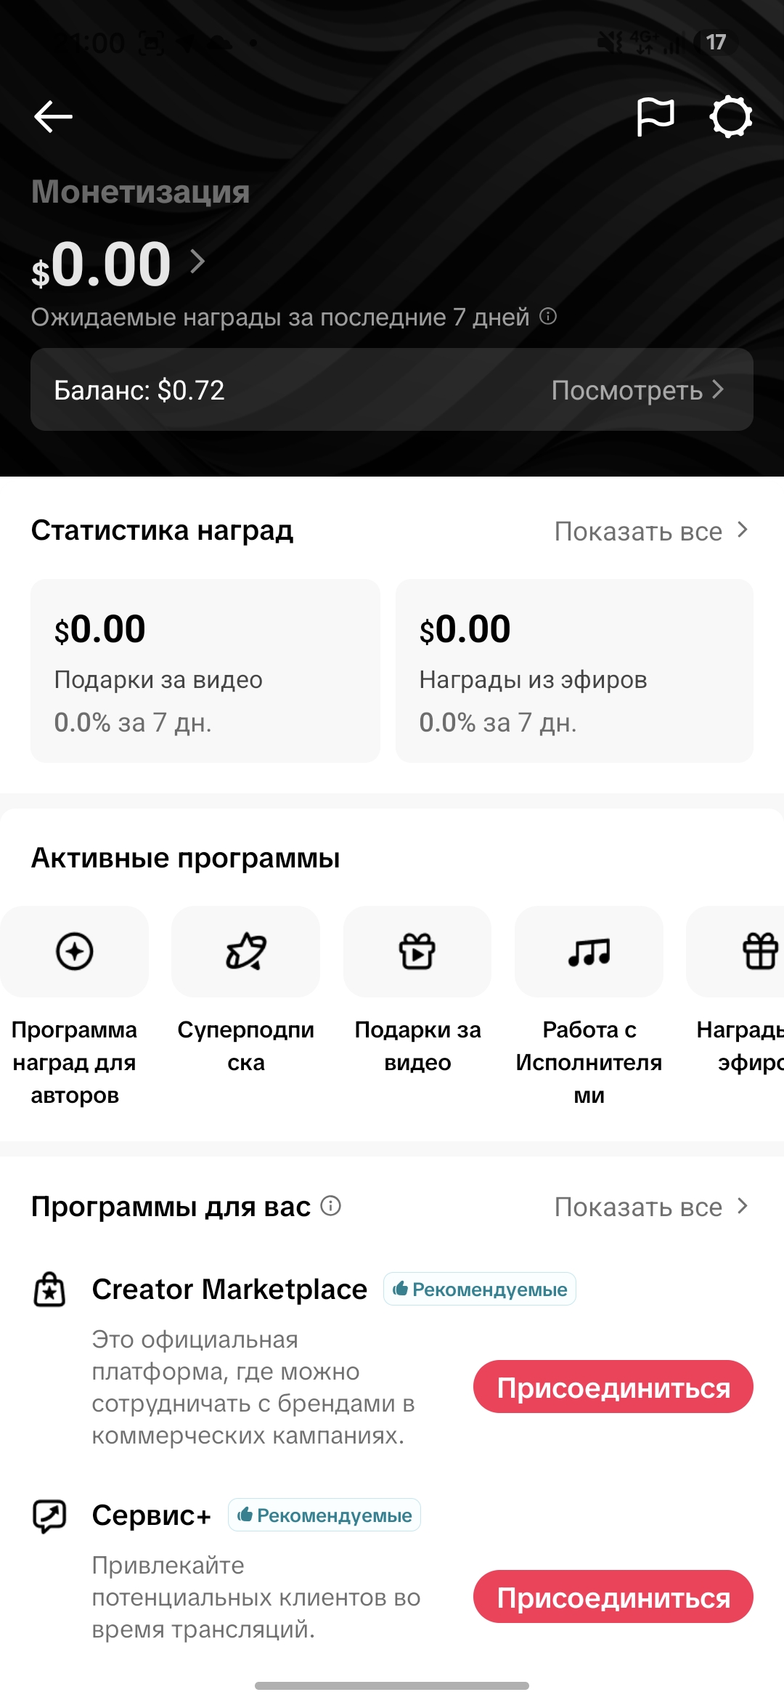Viewport: 784px width, 1700px height.
Task: Tap the back arrow icon
Action: (53, 116)
